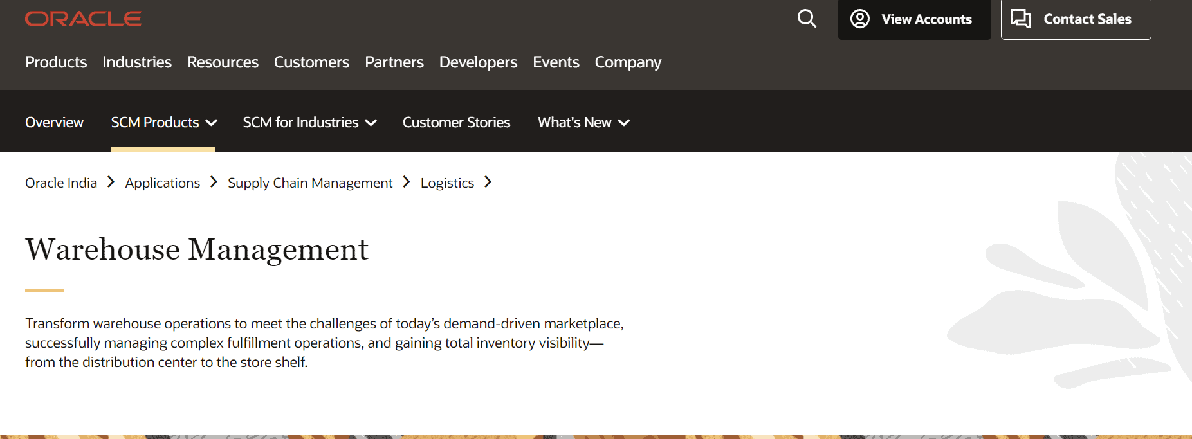Viewport: 1192px width, 439px height.
Task: Open the Company menu
Action: pyautogui.click(x=628, y=62)
